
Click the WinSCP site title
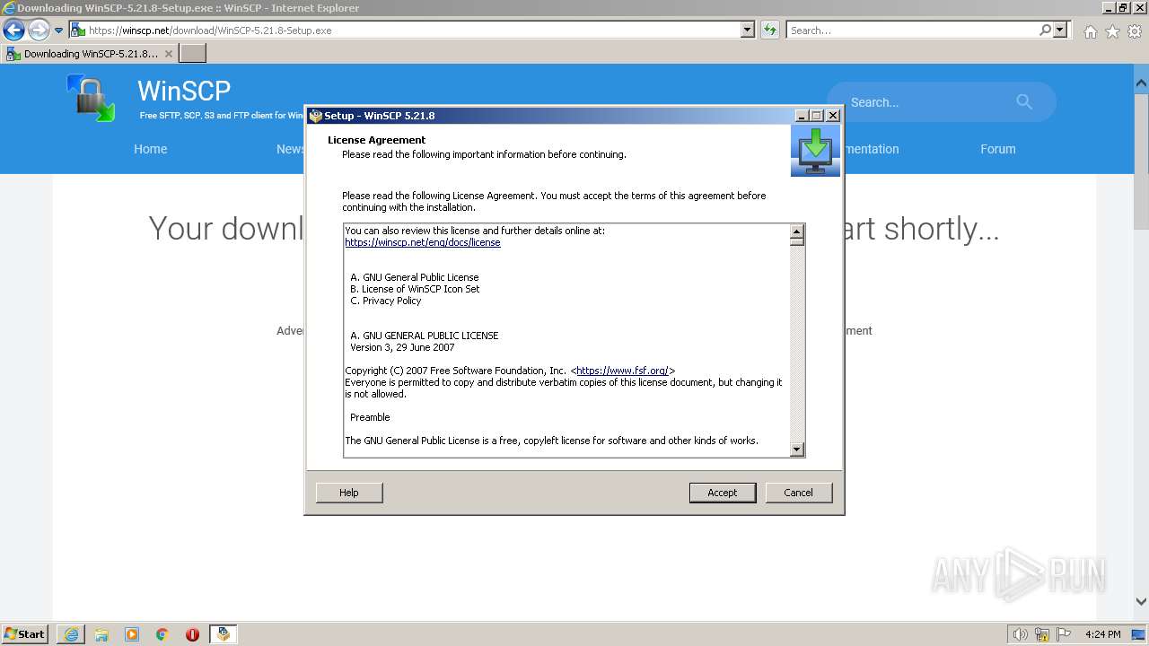coord(184,91)
